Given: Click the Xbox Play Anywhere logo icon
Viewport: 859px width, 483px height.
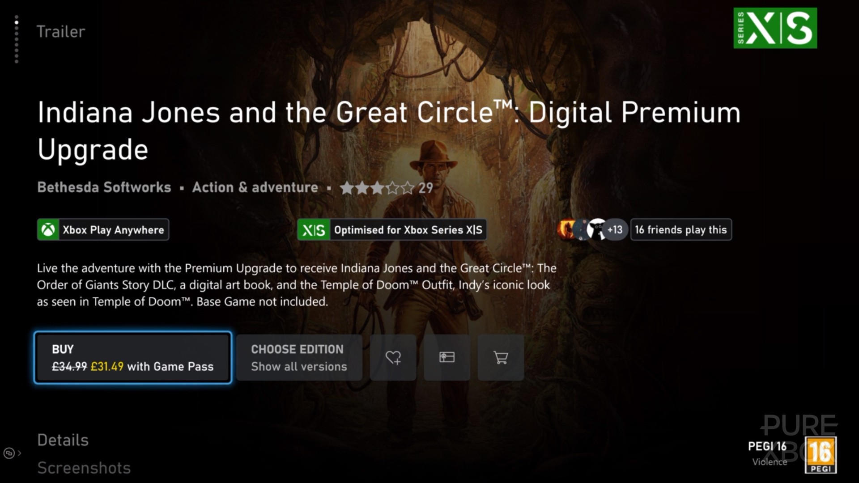Looking at the screenshot, I should (x=48, y=230).
